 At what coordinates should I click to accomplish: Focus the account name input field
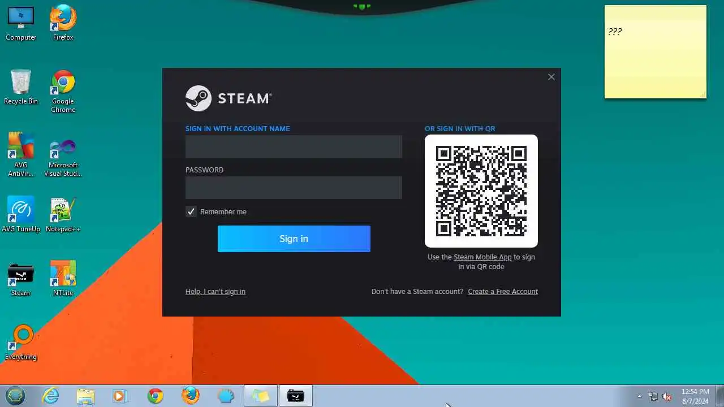point(294,146)
